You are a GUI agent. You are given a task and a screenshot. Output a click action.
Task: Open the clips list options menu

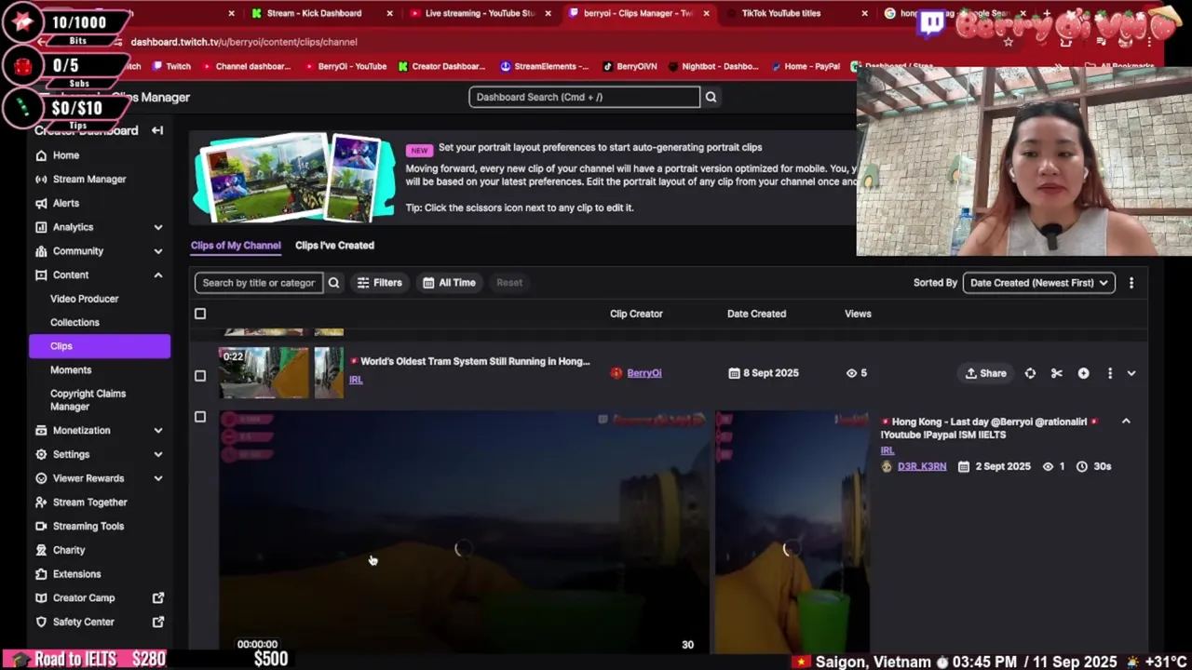(x=1131, y=283)
